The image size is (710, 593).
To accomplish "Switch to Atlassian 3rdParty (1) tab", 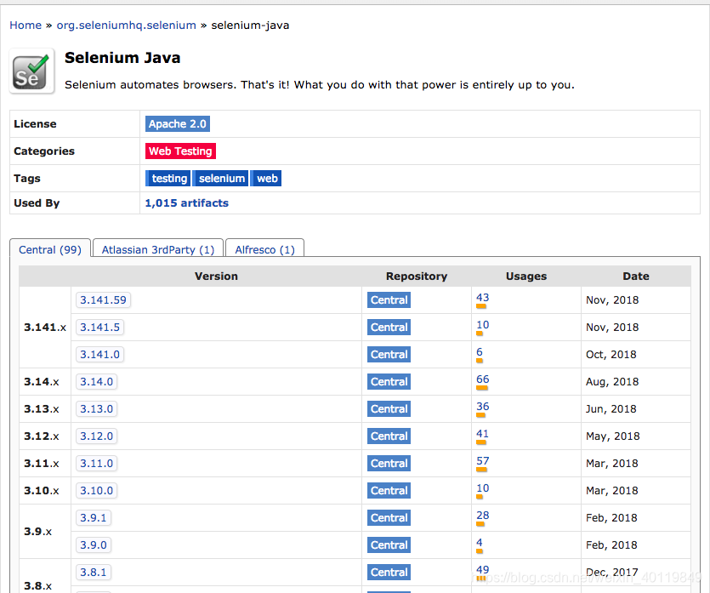I will pos(158,249).
